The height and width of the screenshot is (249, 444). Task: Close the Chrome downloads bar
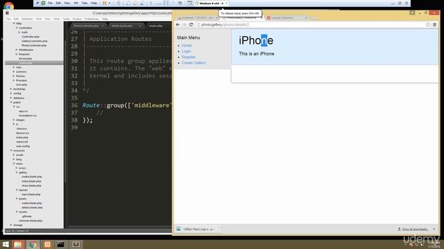[x=434, y=229]
